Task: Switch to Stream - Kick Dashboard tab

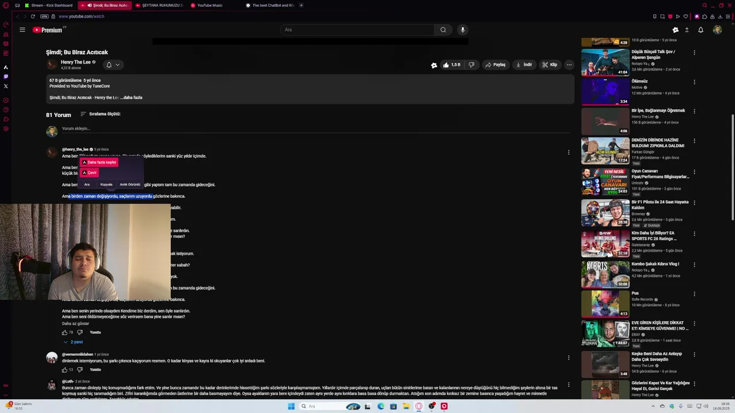Action: [49, 5]
